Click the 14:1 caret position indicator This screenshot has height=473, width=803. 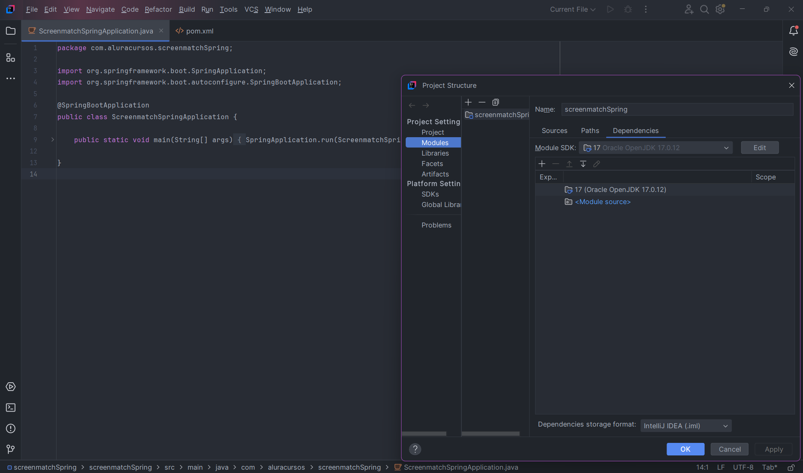(x=702, y=467)
